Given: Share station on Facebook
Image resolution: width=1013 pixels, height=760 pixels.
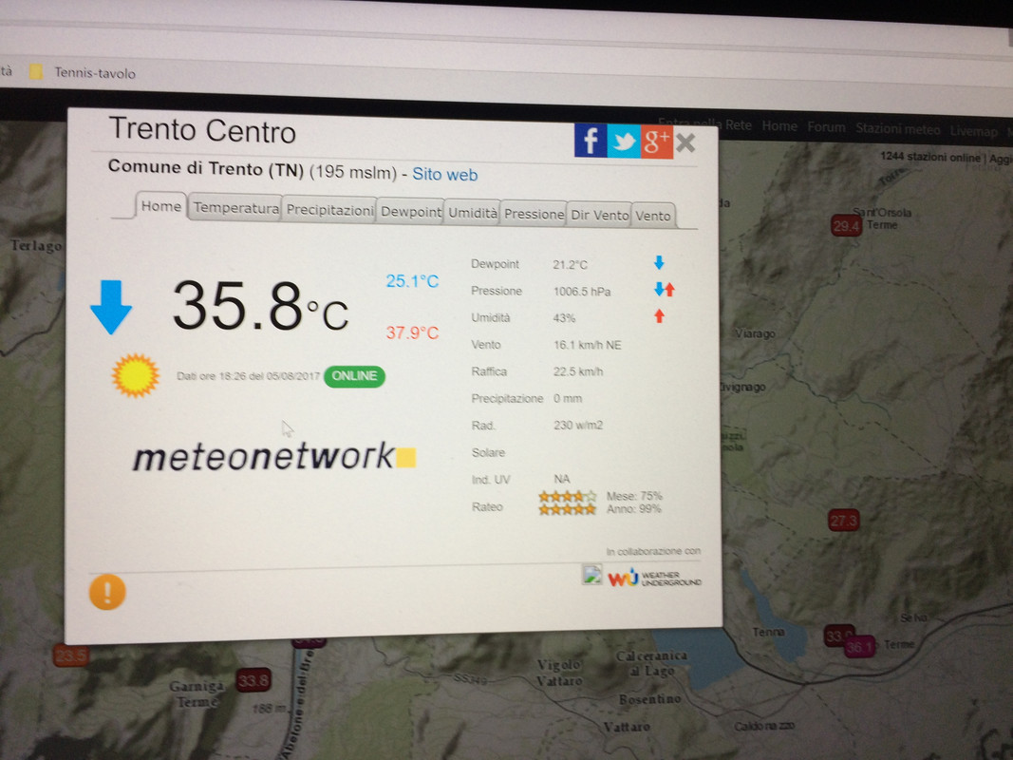Looking at the screenshot, I should click(x=590, y=141).
